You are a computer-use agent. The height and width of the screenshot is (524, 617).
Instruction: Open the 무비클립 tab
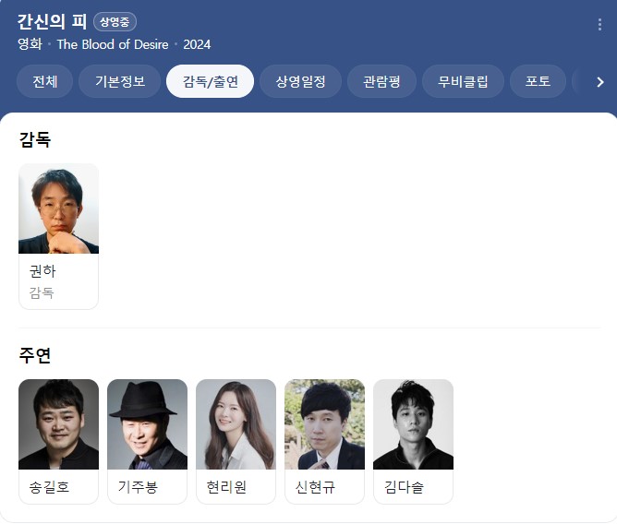[463, 81]
